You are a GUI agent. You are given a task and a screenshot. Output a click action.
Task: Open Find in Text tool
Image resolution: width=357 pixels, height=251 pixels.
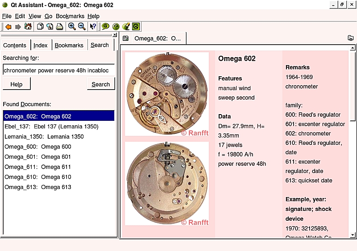pyautogui.click(x=49, y=27)
